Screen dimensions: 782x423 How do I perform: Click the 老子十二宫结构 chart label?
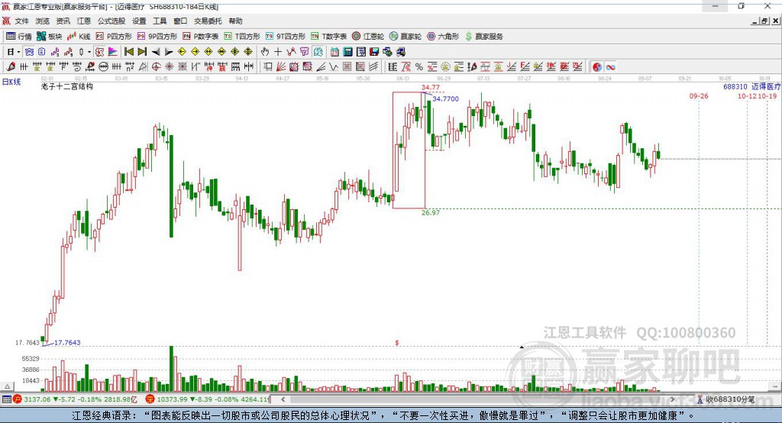pyautogui.click(x=67, y=86)
